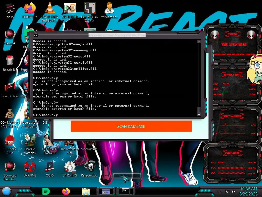Image resolution: width=262 pixels, height=197 pixels.
Task: Open Firefox from the taskbar
Action: (66, 191)
